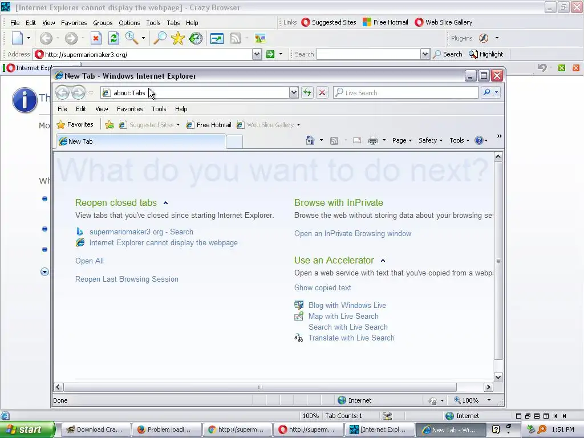Click Reopen Last Browsing Session link
584x438 pixels.
tap(127, 279)
